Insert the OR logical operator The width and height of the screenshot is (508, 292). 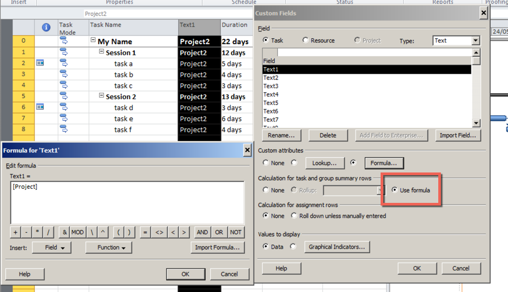(219, 232)
